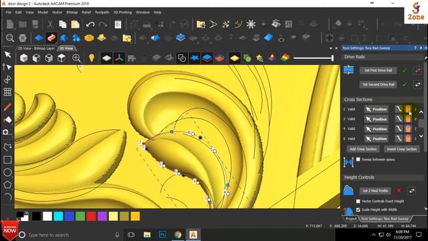This screenshot has width=428, height=241.
Task: Click Set Z Mod Profile button
Action: tap(375, 191)
